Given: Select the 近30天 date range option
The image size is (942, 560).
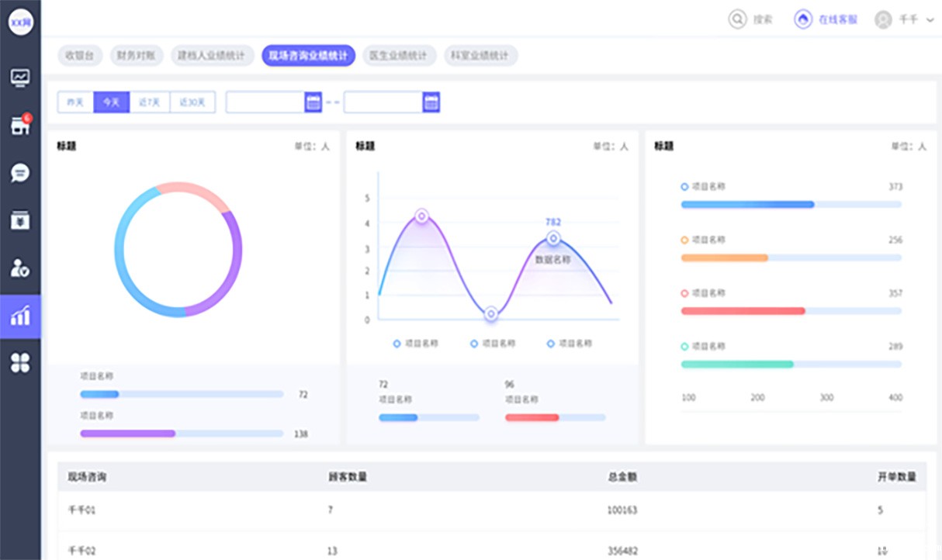Looking at the screenshot, I should tap(192, 102).
